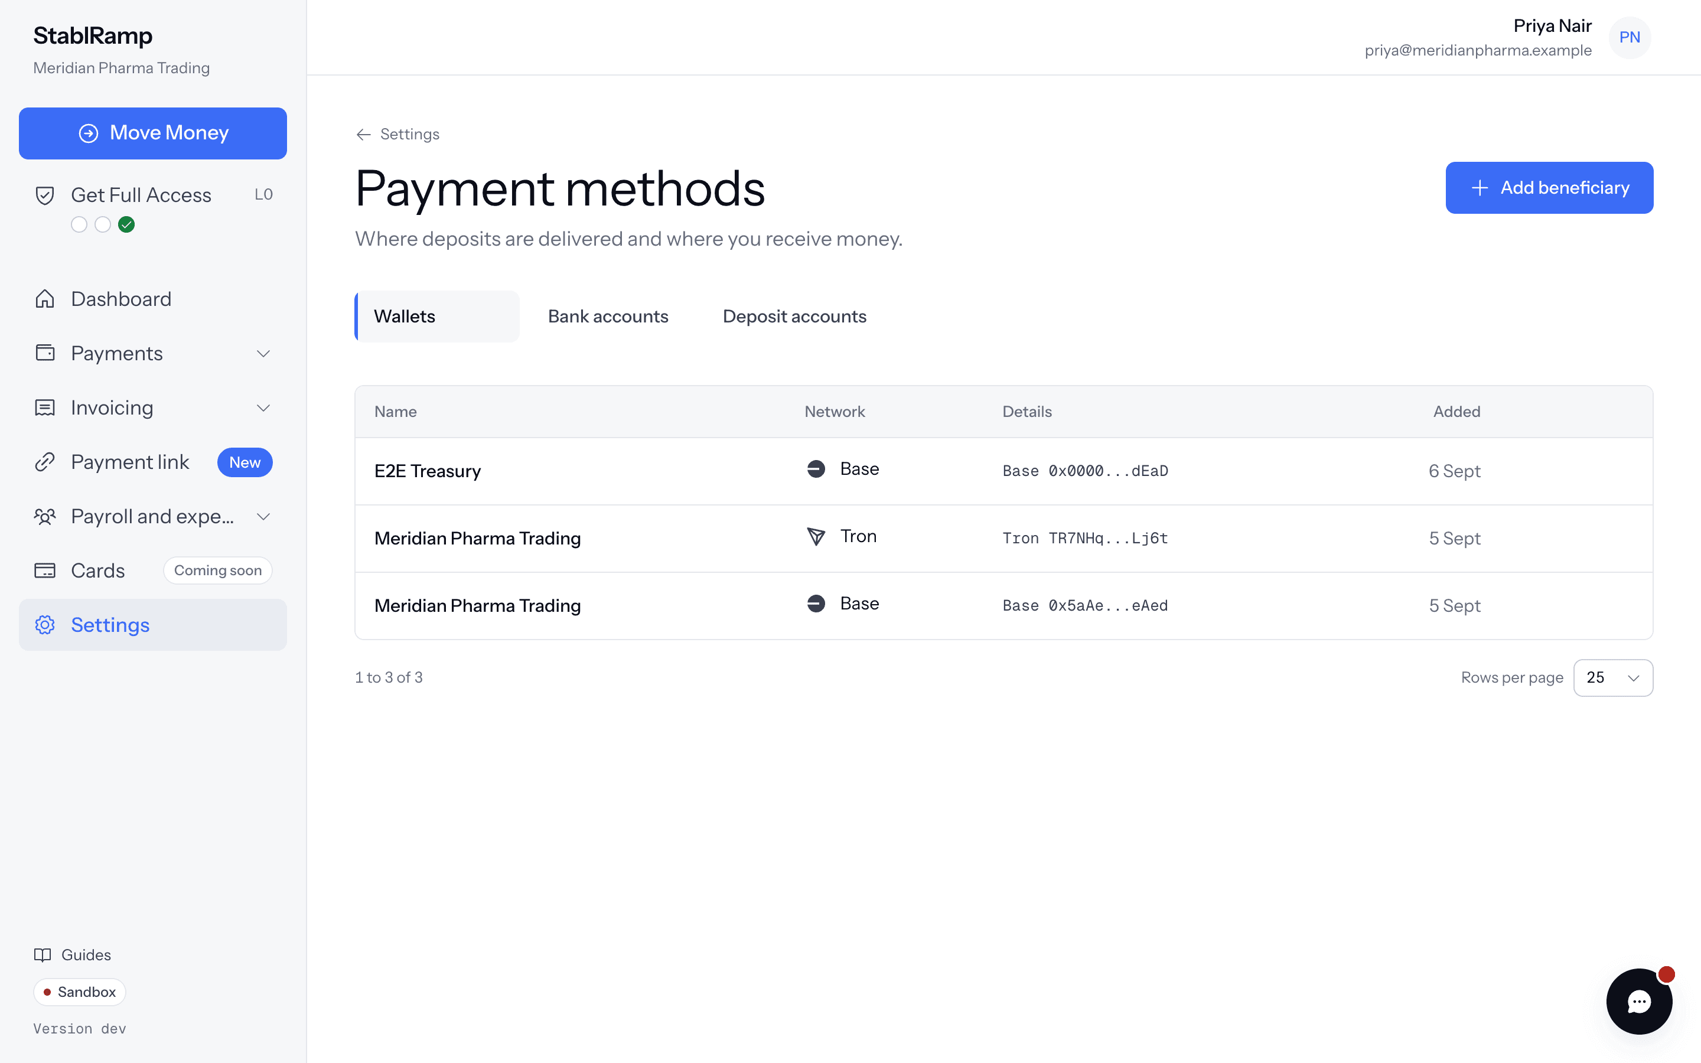Click the Added column header
1701x1063 pixels.
(1456, 412)
